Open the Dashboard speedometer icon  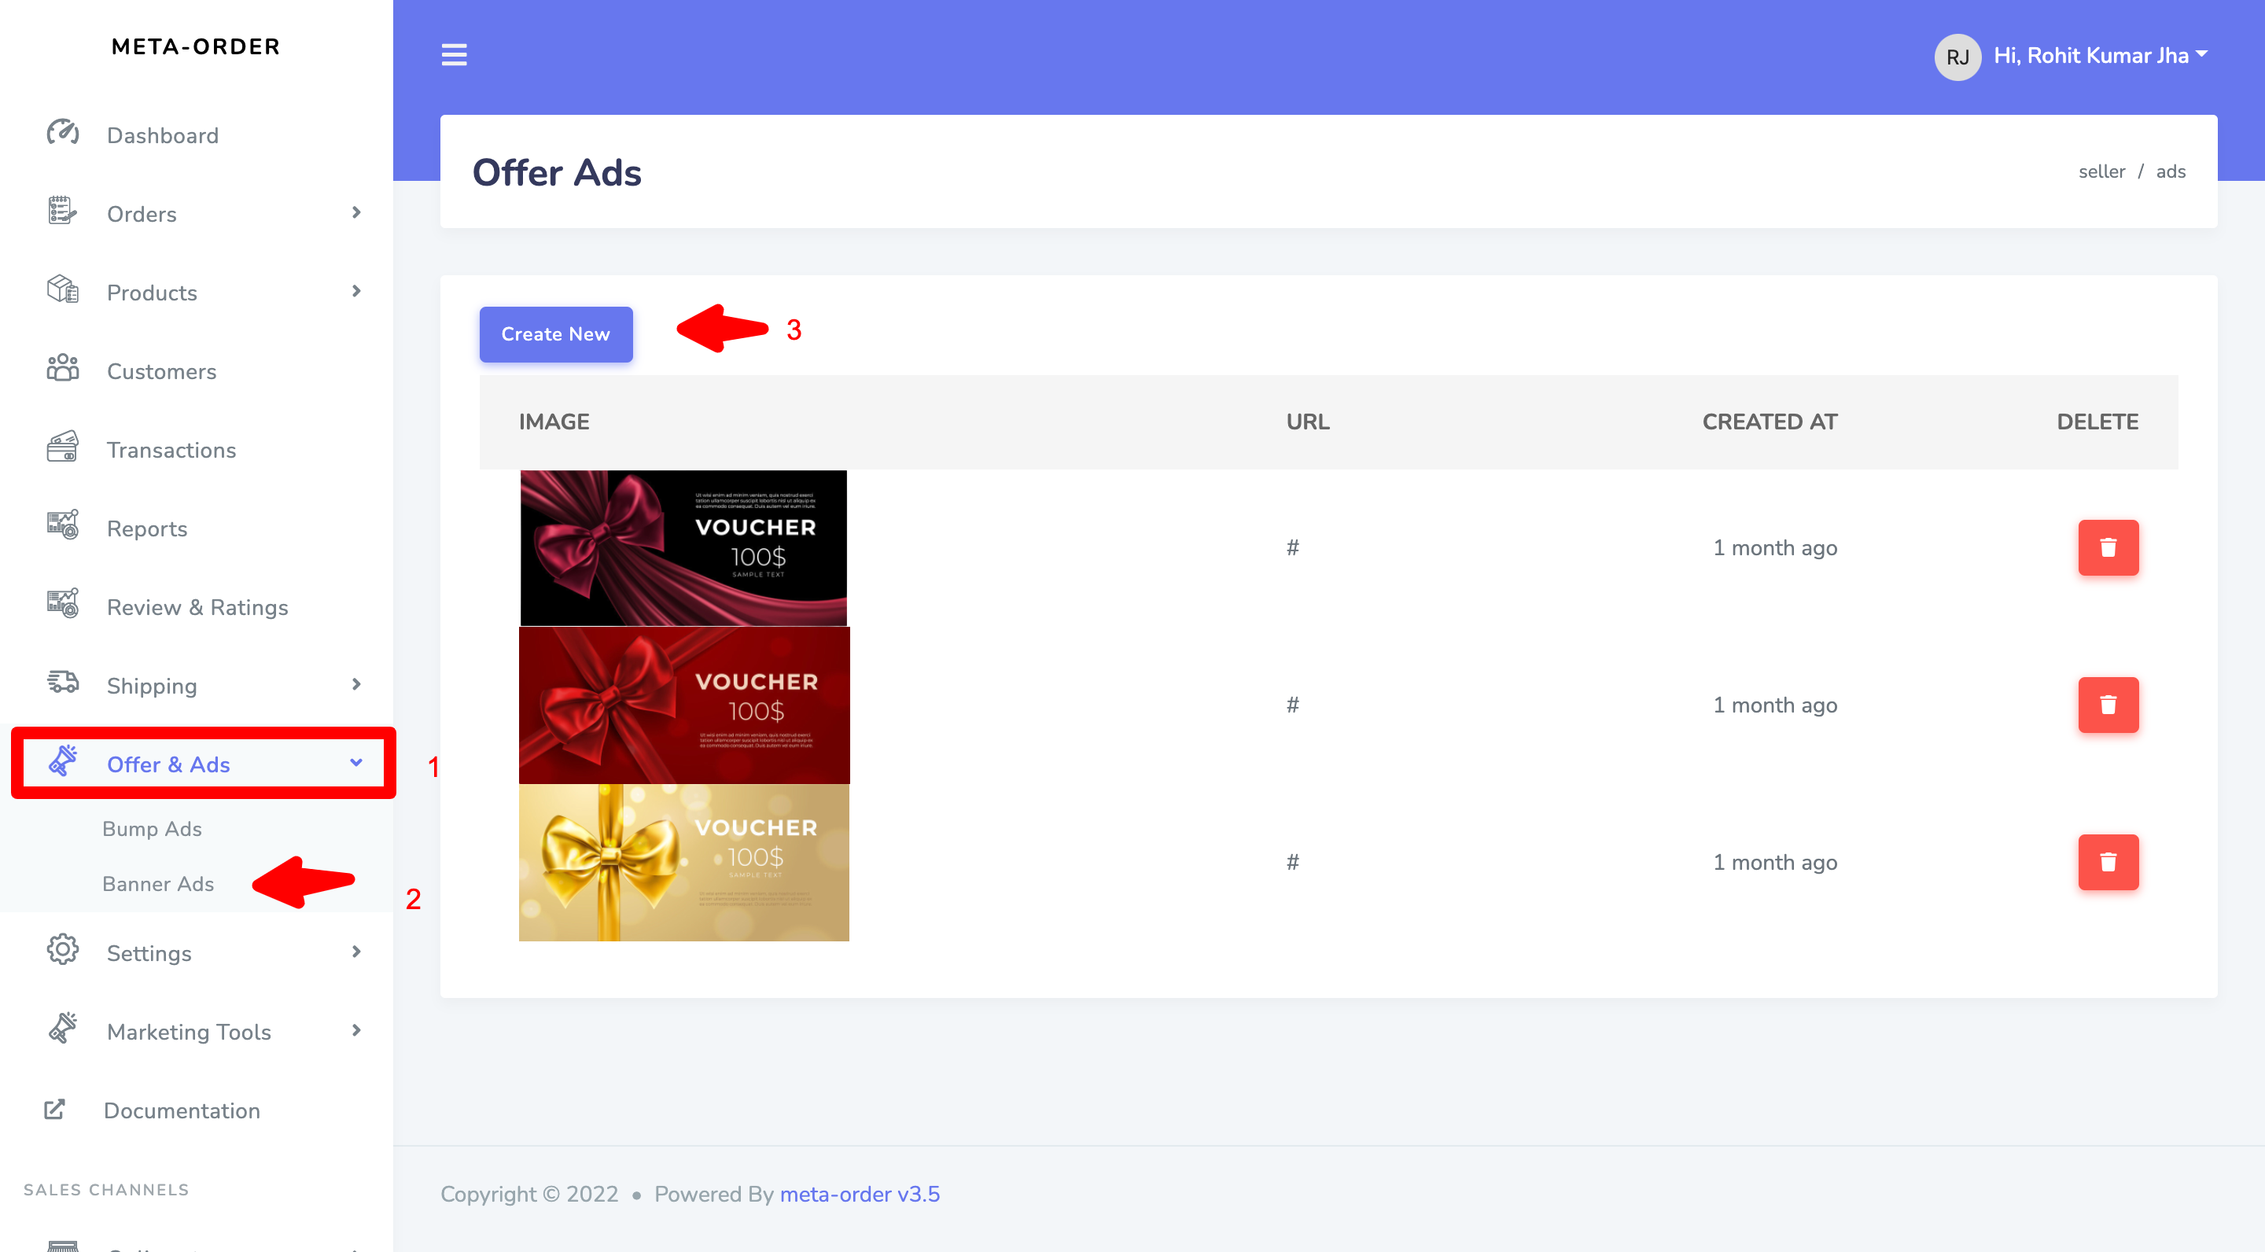coord(62,134)
